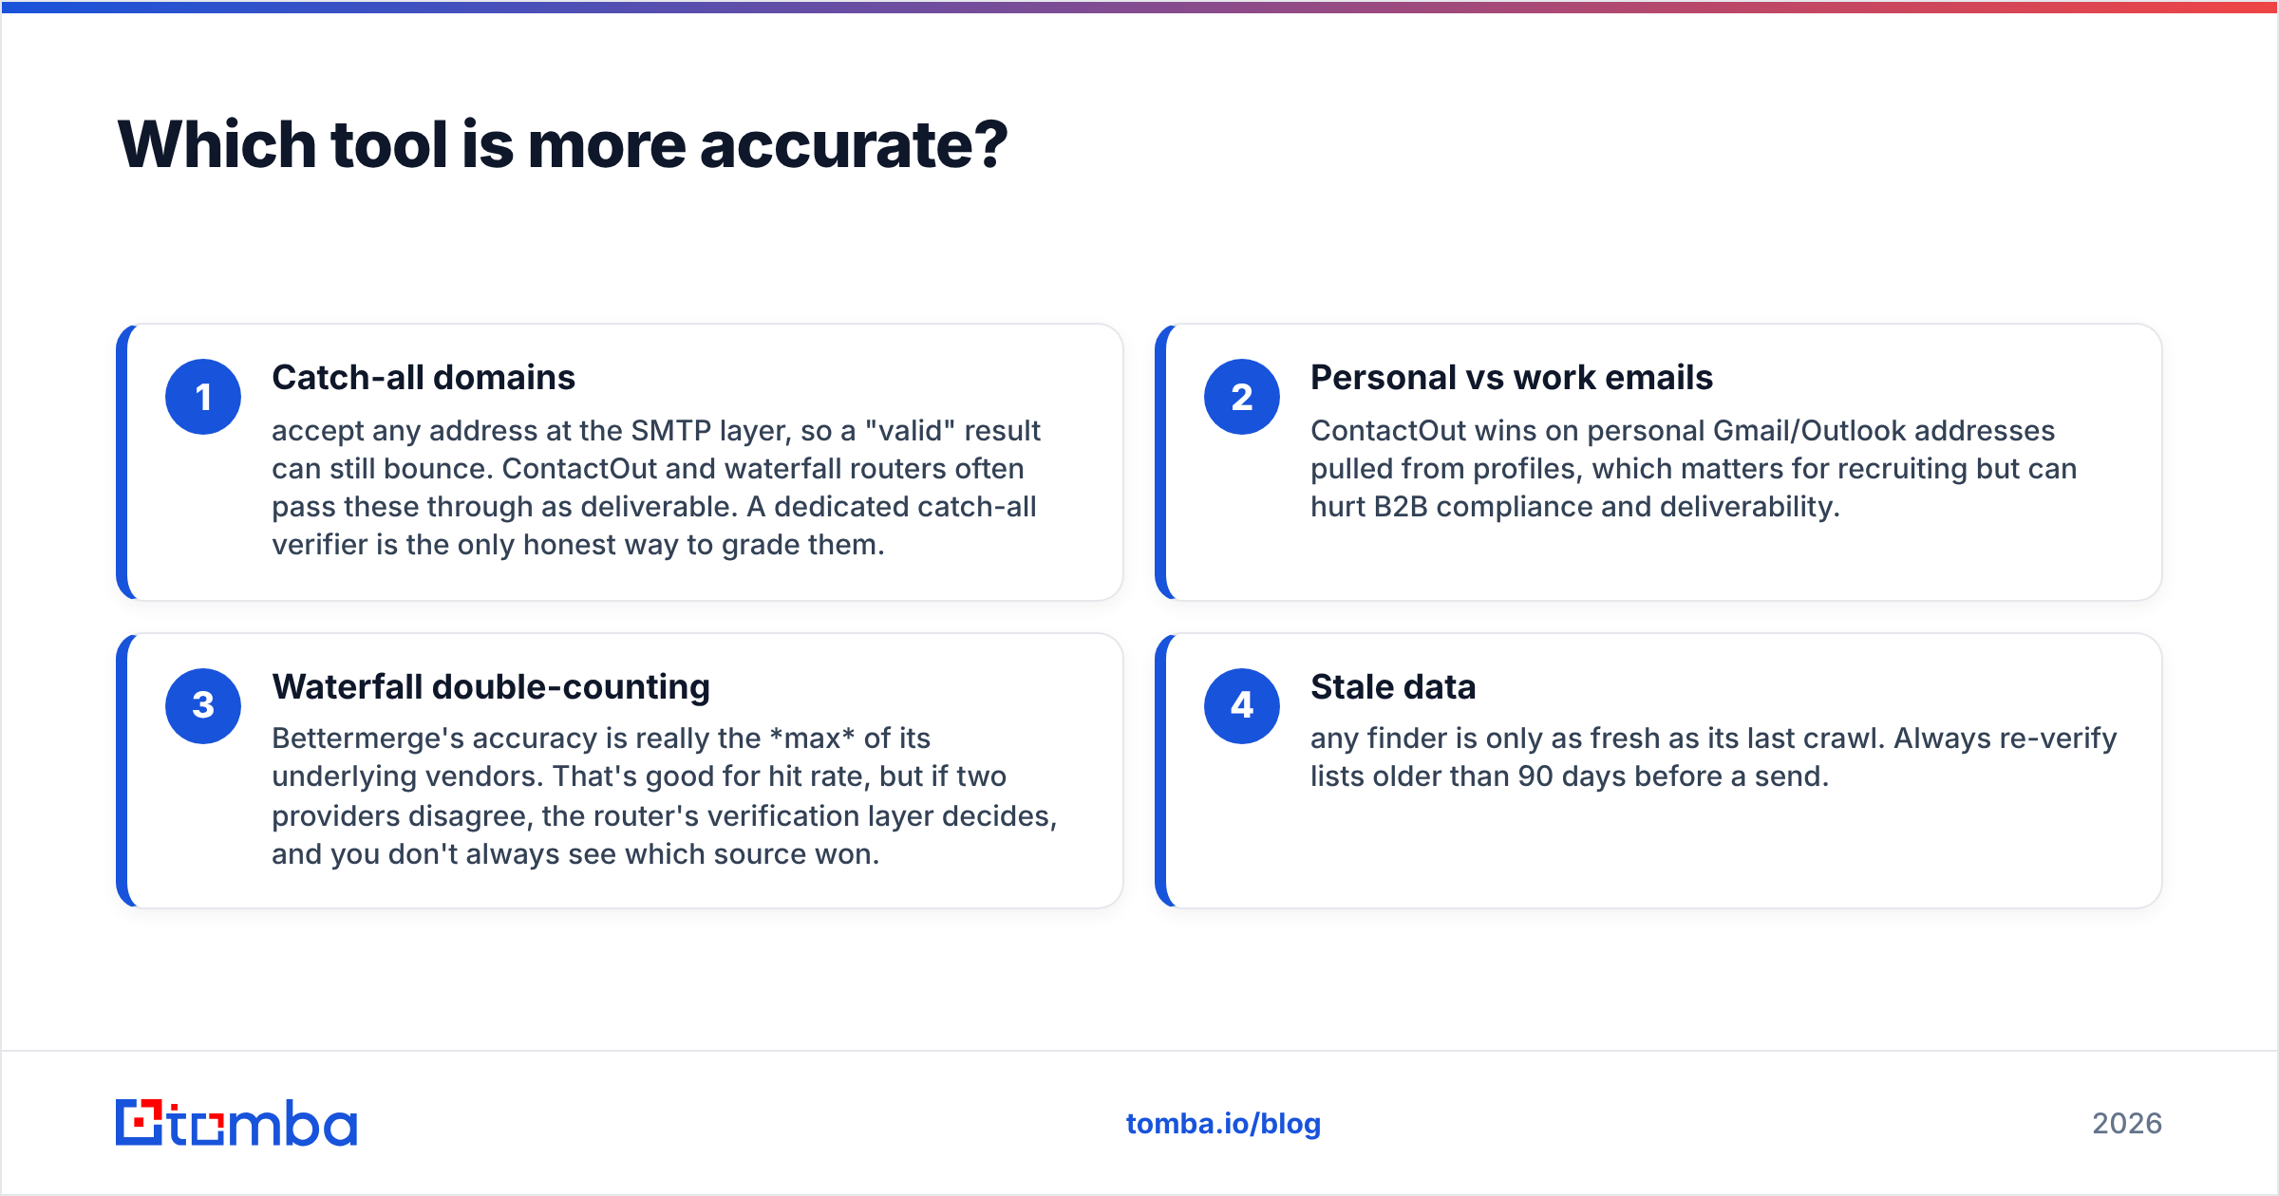Click the 2026 year label

pos(2127,1124)
